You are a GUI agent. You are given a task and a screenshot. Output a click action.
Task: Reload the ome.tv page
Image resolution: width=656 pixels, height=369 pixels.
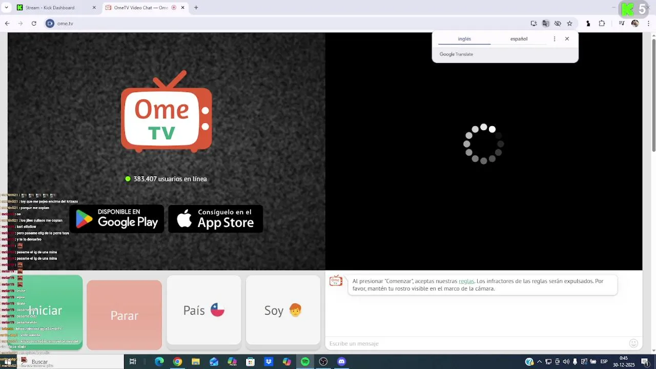34,24
